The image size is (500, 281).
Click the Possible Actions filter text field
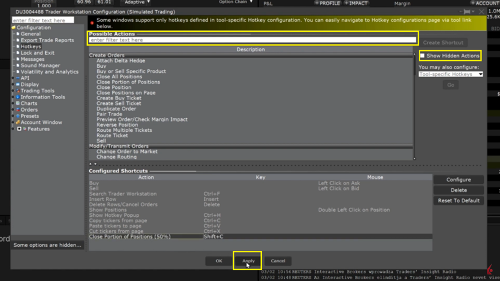coord(252,40)
